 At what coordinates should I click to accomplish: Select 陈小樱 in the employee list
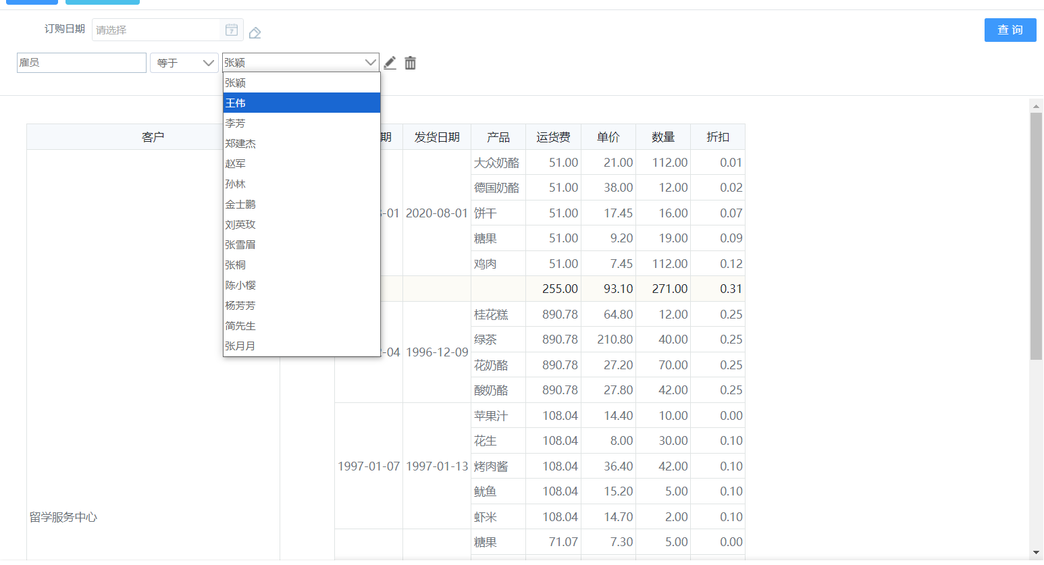[x=301, y=285]
